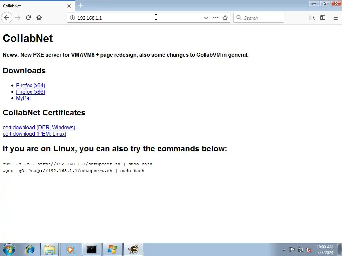
Task: Select the raccoon MyPal taskbar icon
Action: [133, 249]
